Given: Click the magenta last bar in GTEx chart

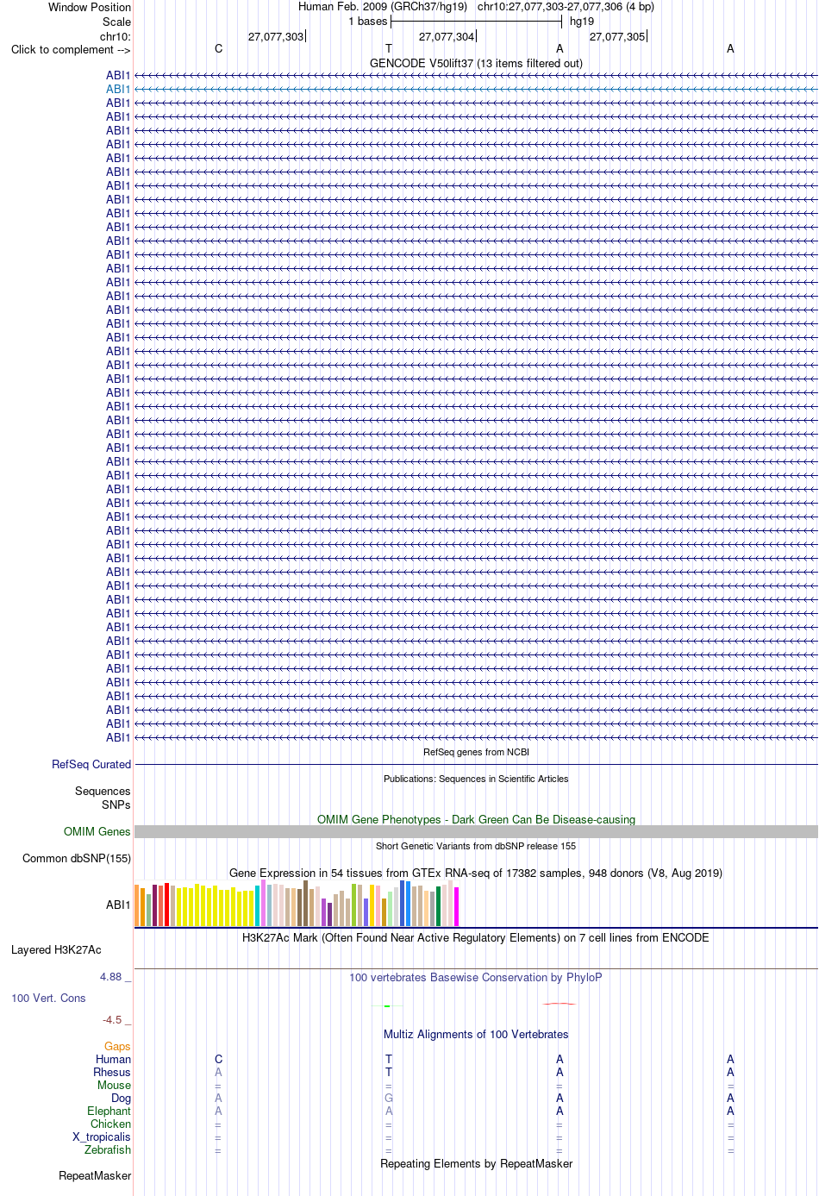Looking at the screenshot, I should (x=457, y=906).
